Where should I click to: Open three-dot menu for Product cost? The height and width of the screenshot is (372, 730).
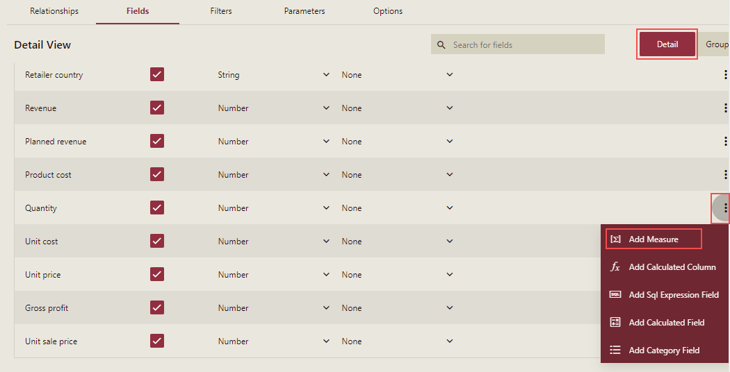pyautogui.click(x=725, y=175)
